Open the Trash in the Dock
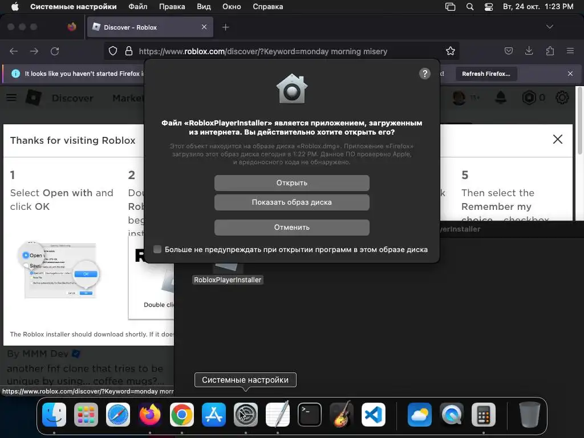This screenshot has height=438, width=584. (x=530, y=415)
